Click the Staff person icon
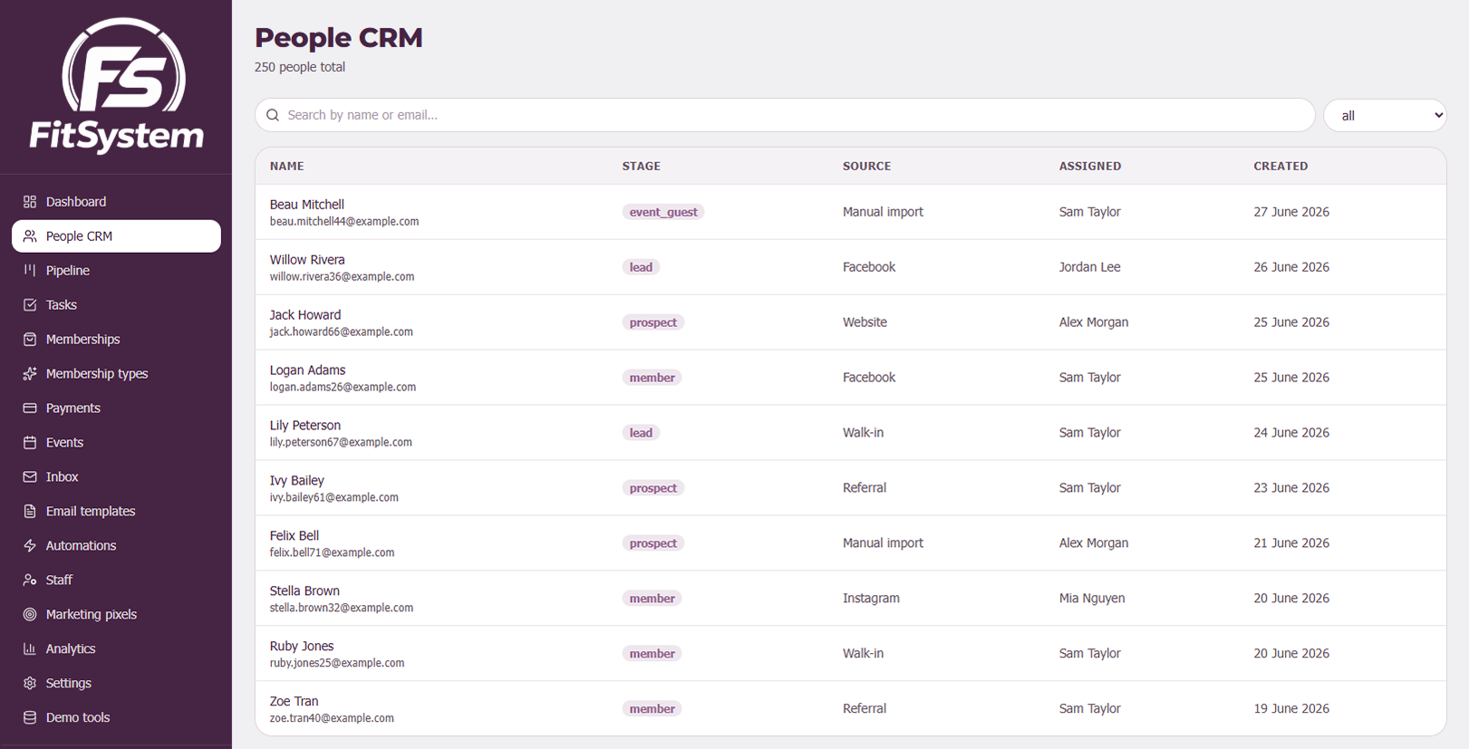 tap(30, 581)
